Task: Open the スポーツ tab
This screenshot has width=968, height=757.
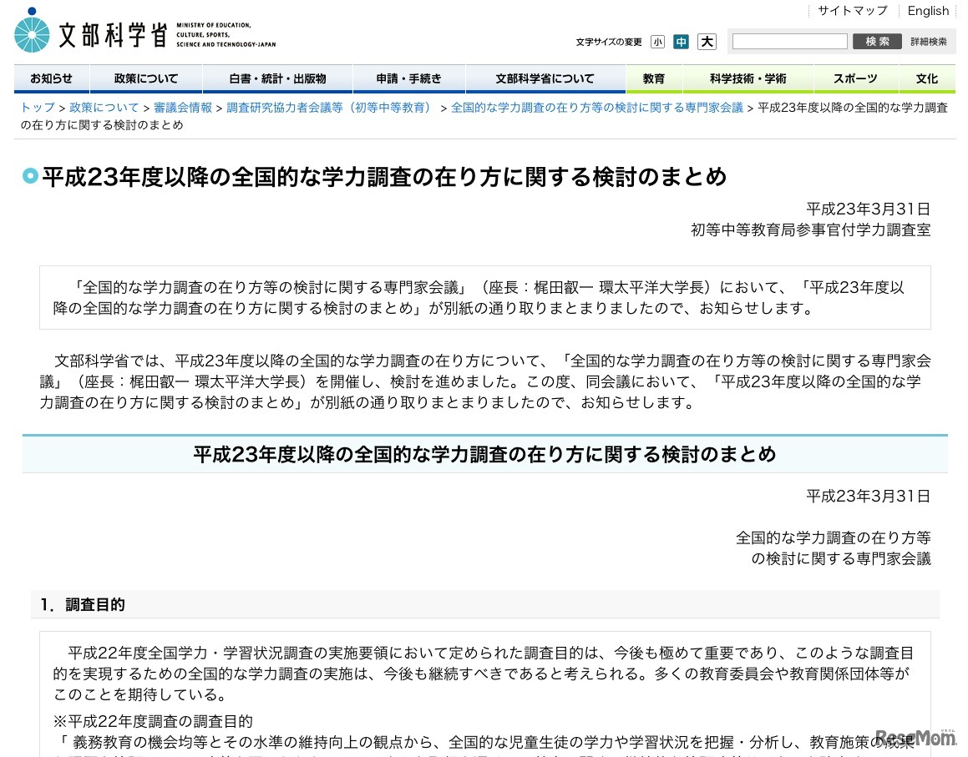Action: tap(854, 78)
